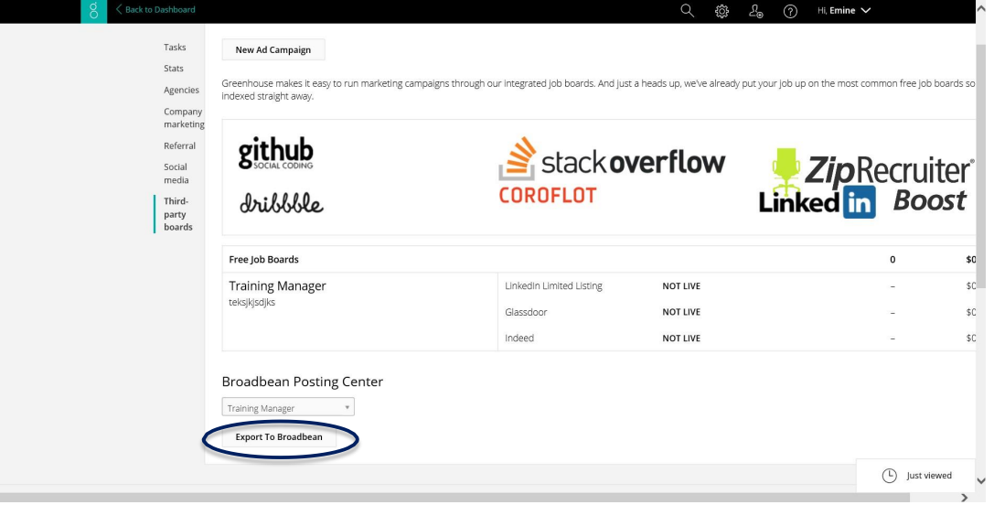Open the Referral sidebar item
Screen dimensions: 994x505
pos(180,145)
